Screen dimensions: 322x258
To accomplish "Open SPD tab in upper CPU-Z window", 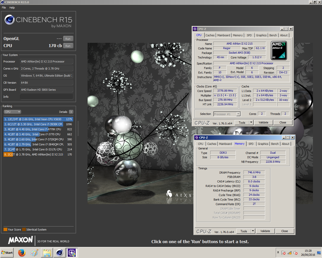I will click(249, 35).
